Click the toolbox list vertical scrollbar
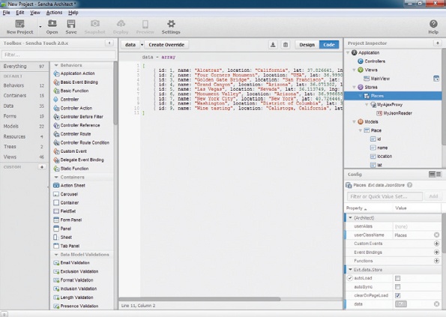The image size is (446, 317). coord(115,93)
